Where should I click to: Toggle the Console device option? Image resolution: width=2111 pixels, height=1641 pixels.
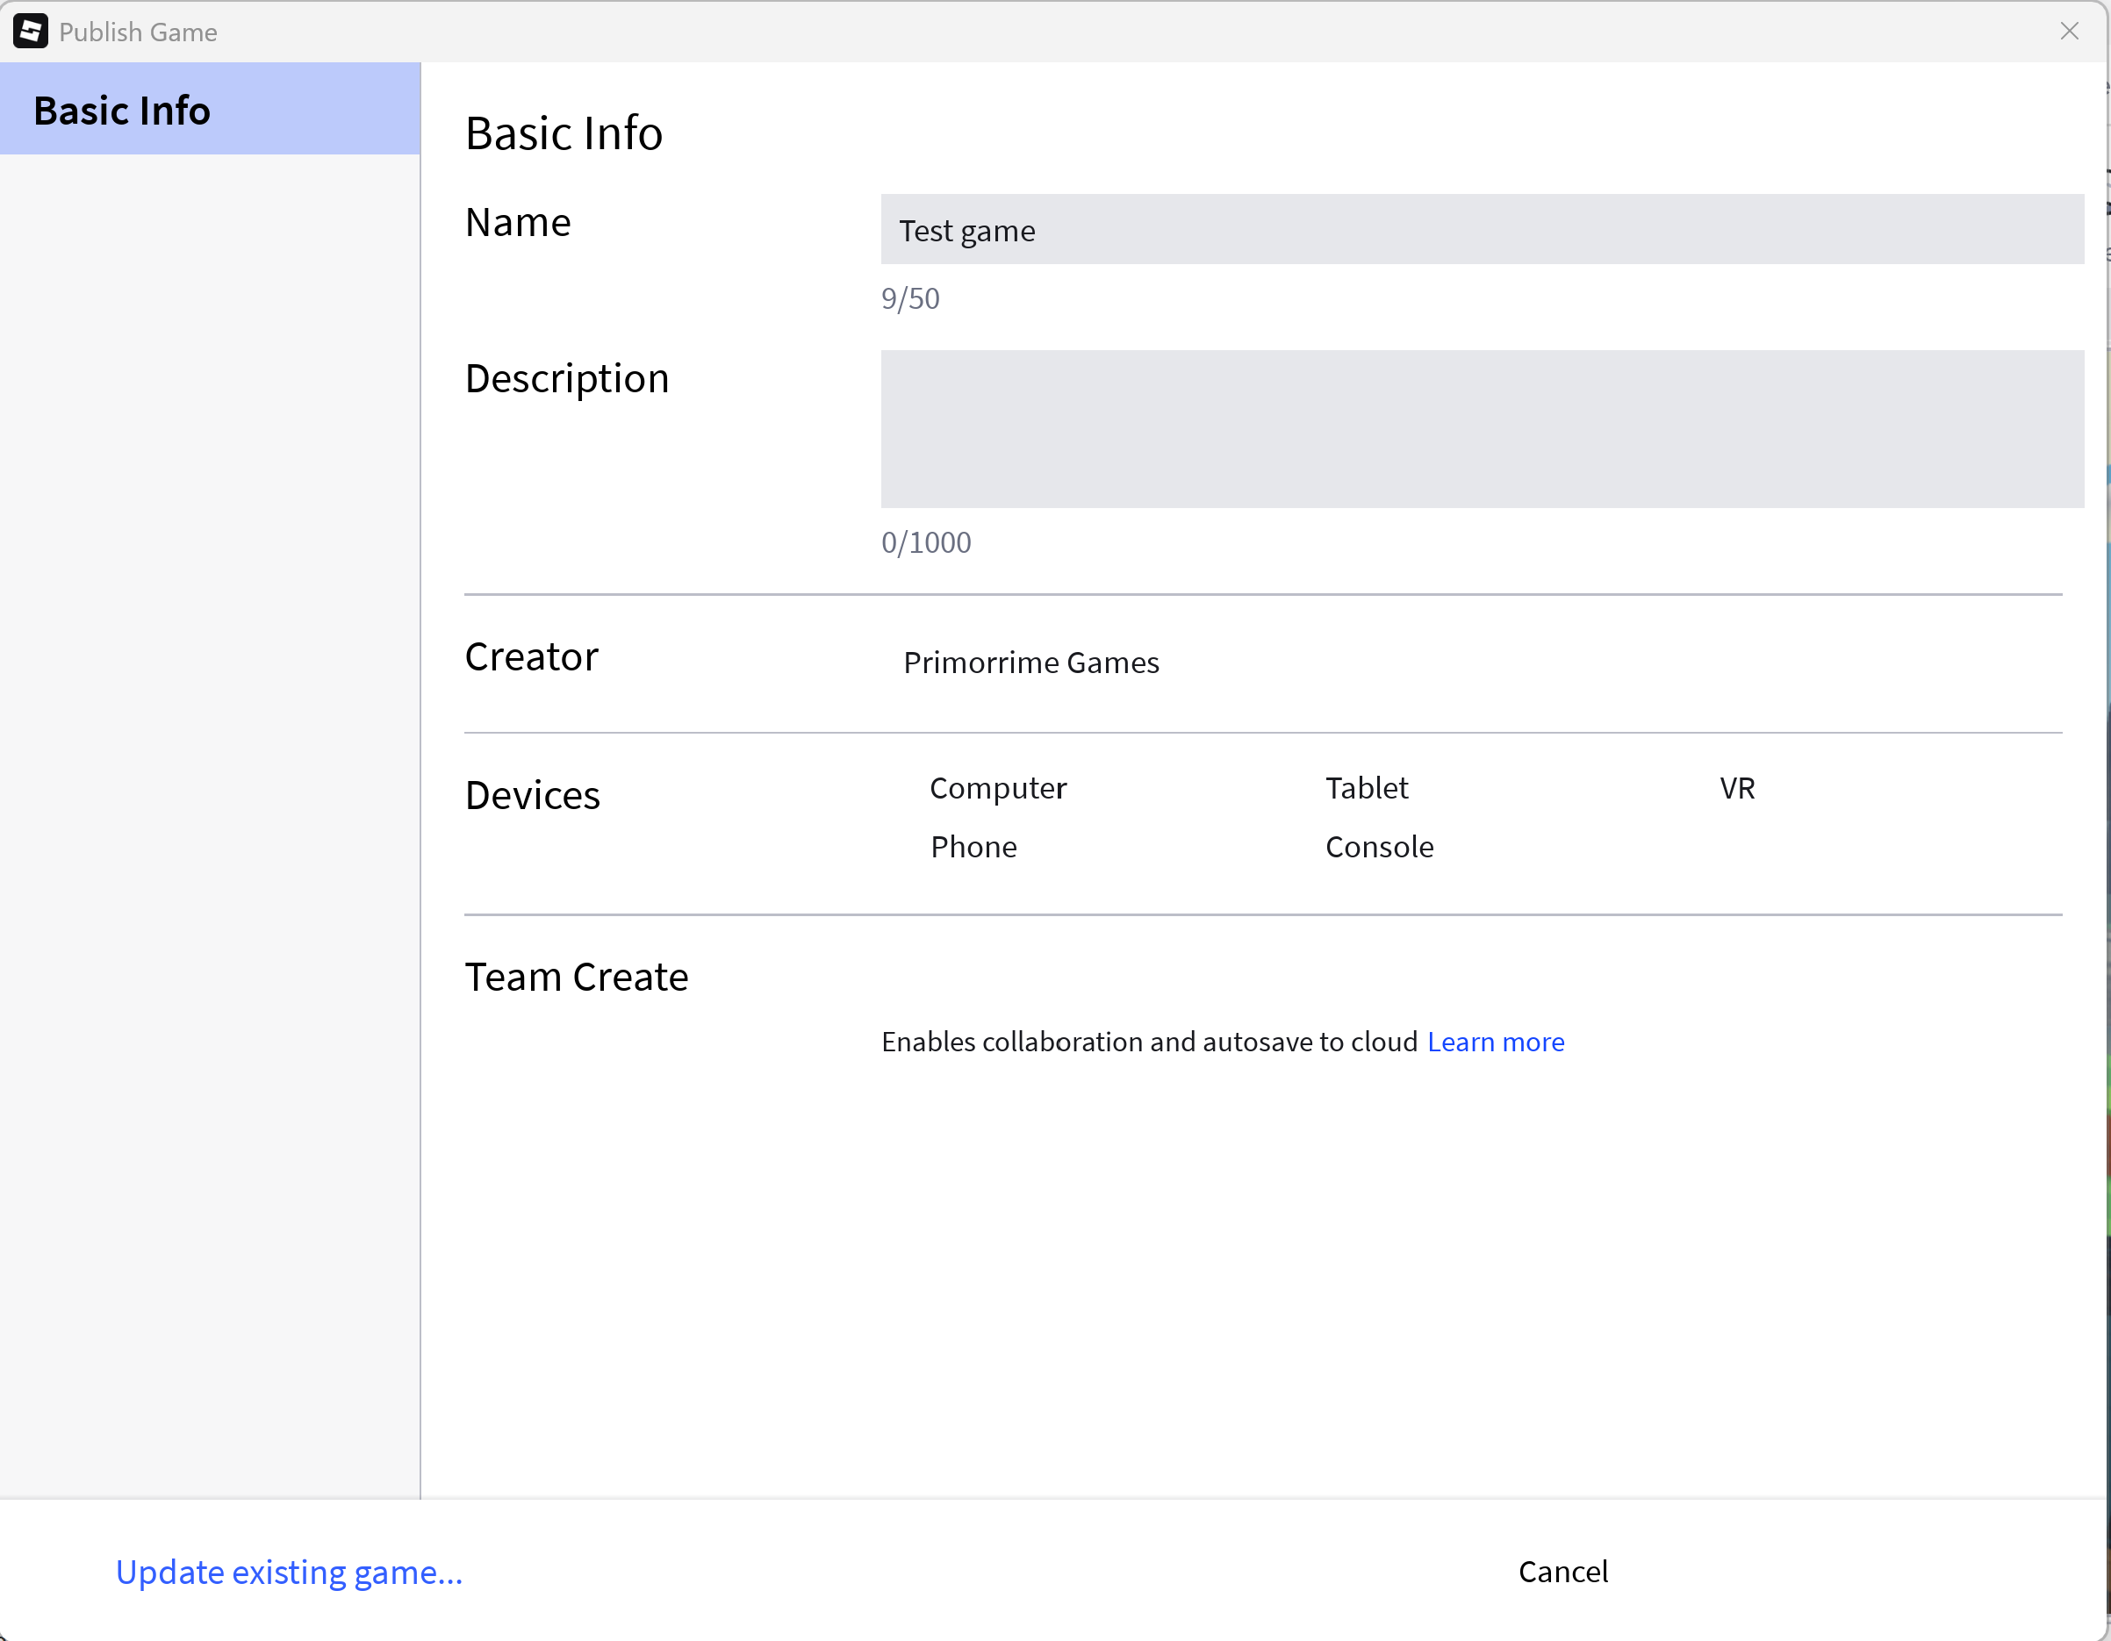click(x=1378, y=848)
